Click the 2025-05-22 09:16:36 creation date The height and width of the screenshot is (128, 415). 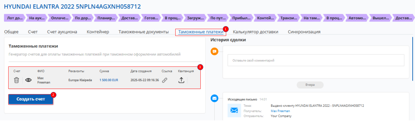[145, 80]
